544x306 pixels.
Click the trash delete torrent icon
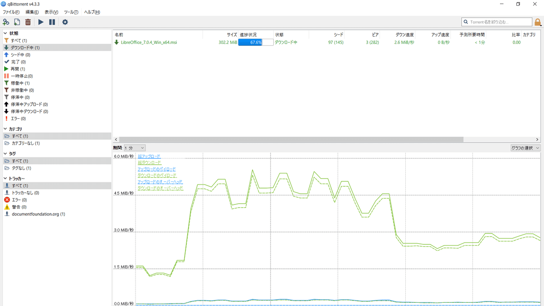(x=28, y=22)
